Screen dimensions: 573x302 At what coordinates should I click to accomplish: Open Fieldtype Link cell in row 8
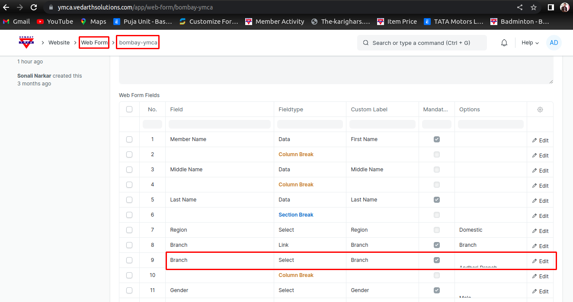284,245
